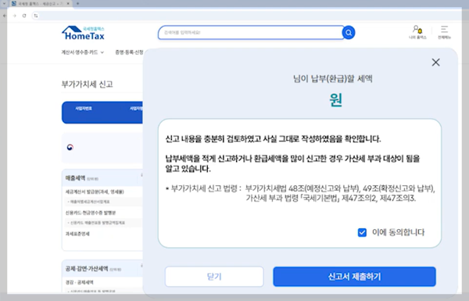
Task: Focus the 검색어를 입력하세요 search field
Action: click(251, 32)
